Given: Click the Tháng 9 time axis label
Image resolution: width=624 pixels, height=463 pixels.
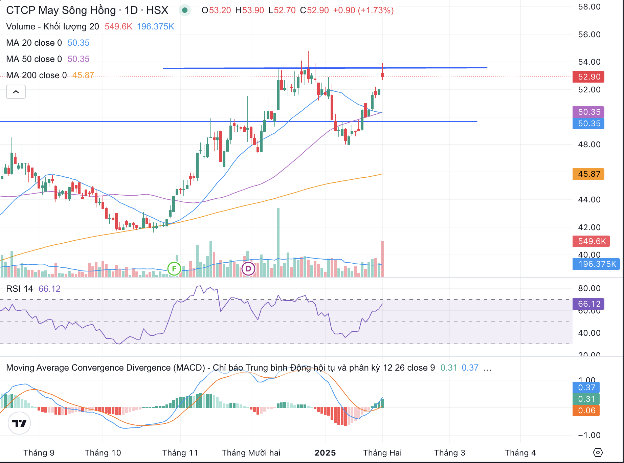Looking at the screenshot, I should [39, 453].
